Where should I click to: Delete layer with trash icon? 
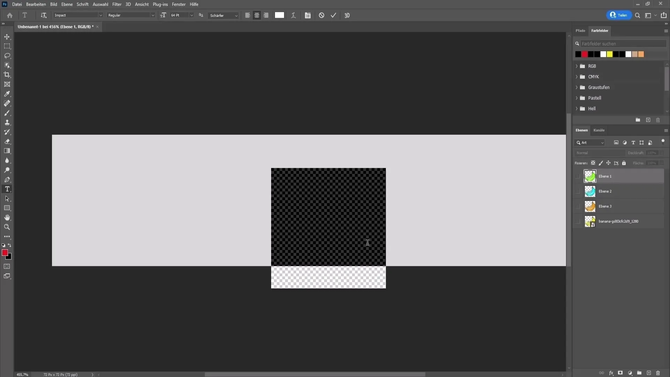click(x=658, y=373)
